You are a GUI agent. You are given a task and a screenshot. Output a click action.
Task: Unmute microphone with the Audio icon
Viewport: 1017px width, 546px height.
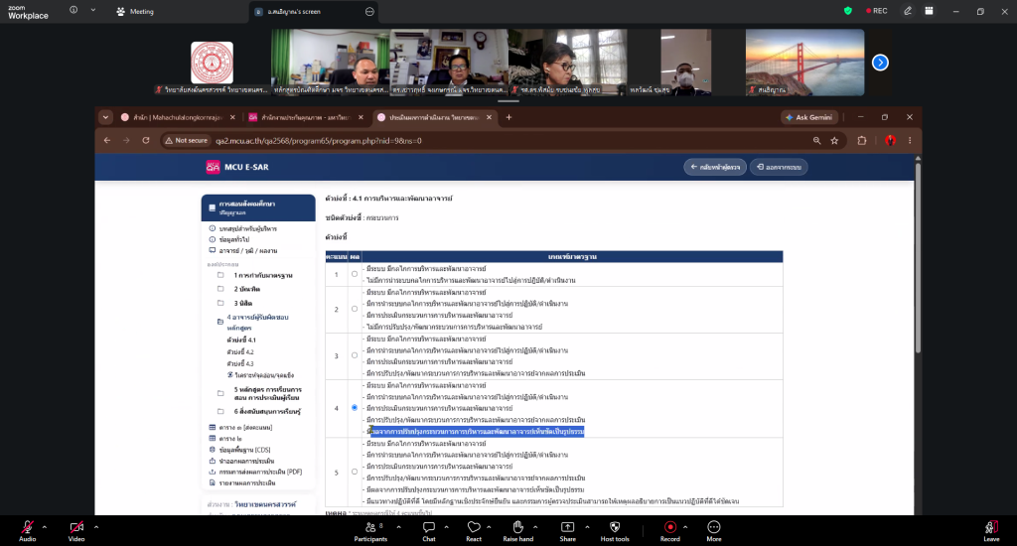pos(27,527)
